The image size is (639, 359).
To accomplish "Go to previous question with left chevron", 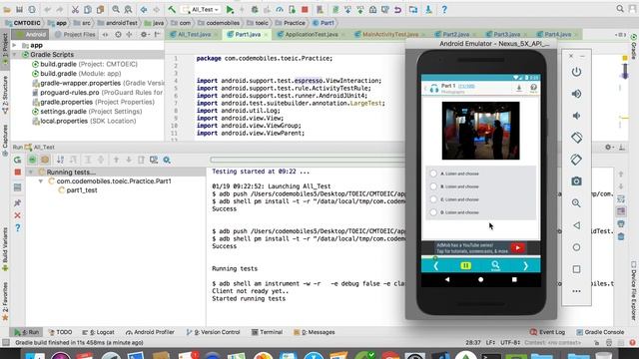I will click(x=435, y=266).
